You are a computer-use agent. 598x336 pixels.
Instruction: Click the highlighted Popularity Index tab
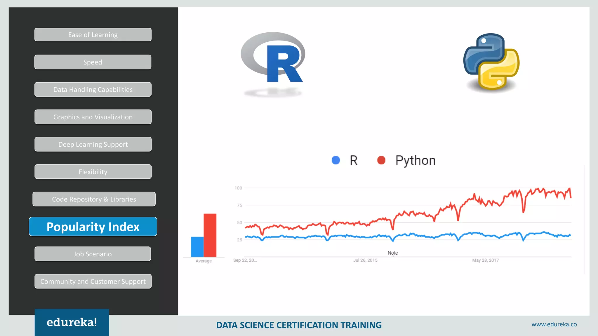[93, 227]
